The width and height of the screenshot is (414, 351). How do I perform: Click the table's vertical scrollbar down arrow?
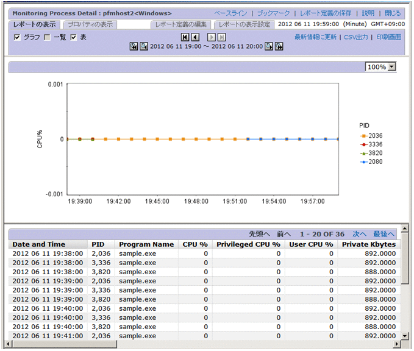404,336
